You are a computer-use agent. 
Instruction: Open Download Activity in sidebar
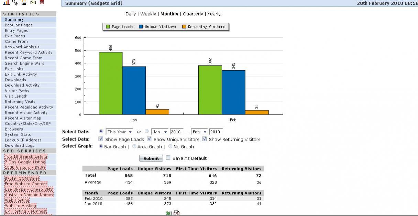point(29,85)
